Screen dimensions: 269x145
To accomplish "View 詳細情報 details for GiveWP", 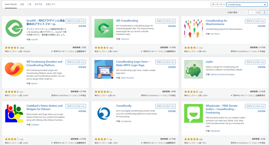I will pos(82,26).
